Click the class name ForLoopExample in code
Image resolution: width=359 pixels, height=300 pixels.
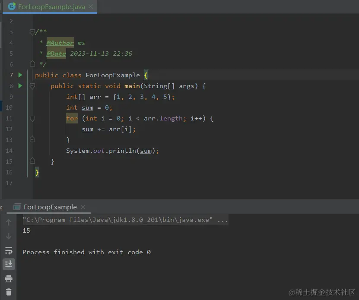tap(113, 75)
